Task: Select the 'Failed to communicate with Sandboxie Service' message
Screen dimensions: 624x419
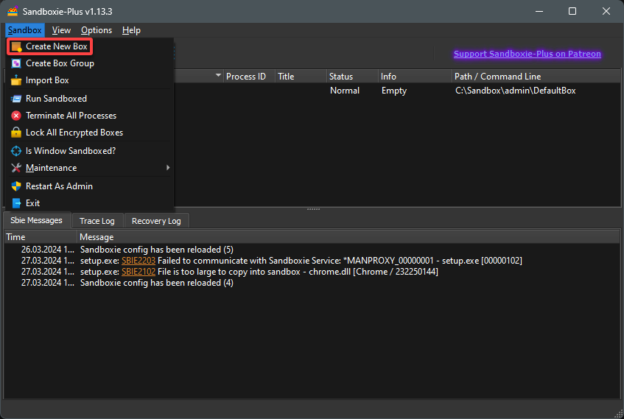Action: click(x=301, y=261)
